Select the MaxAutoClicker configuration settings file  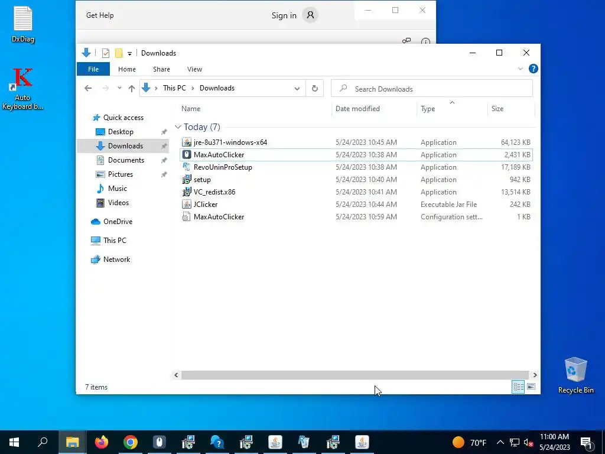(x=219, y=216)
